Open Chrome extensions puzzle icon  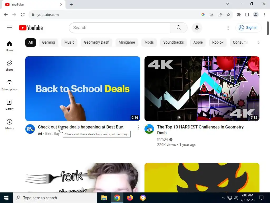(239, 15)
